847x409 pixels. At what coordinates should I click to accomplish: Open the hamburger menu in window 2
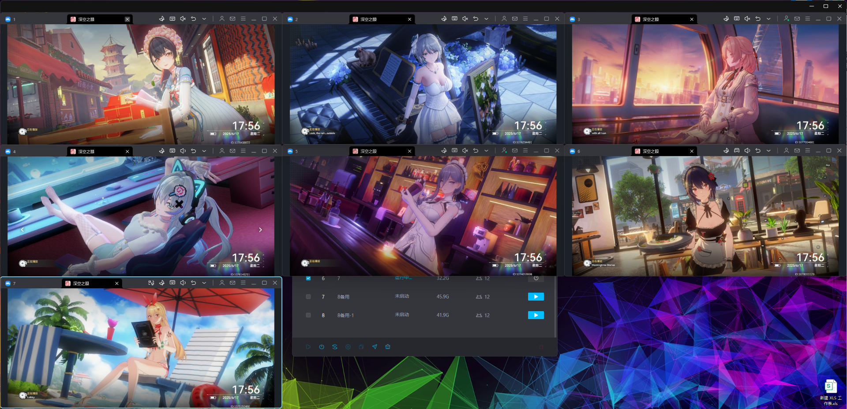525,19
